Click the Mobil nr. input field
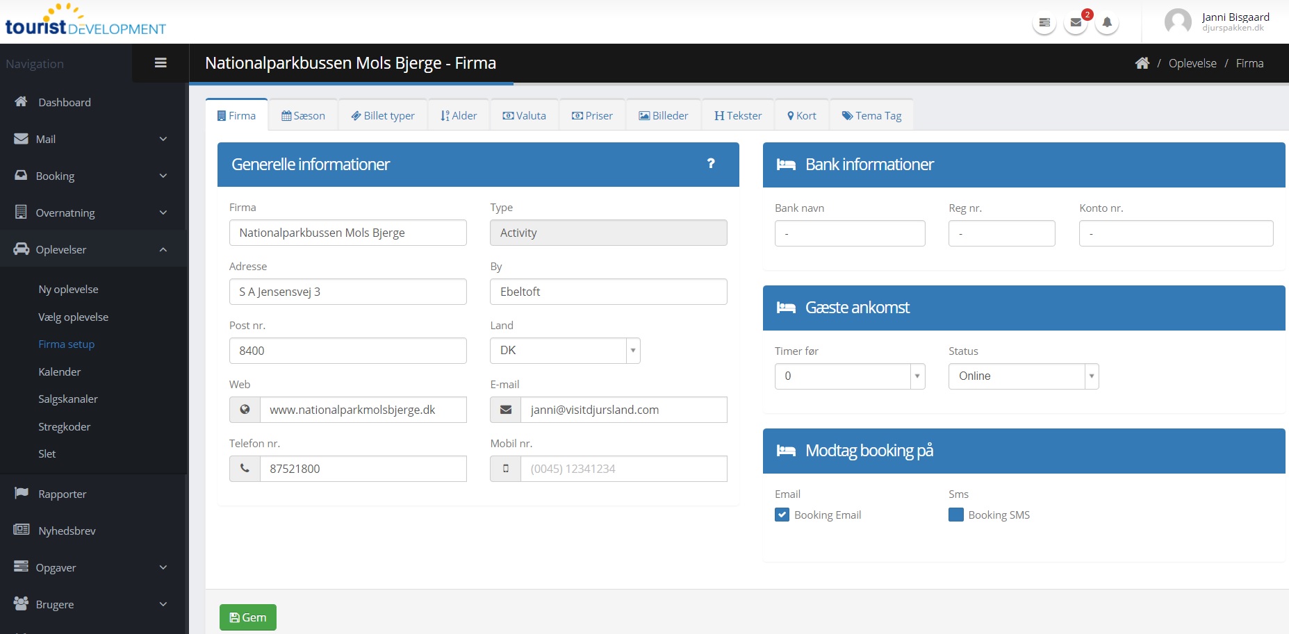1289x634 pixels. point(623,469)
